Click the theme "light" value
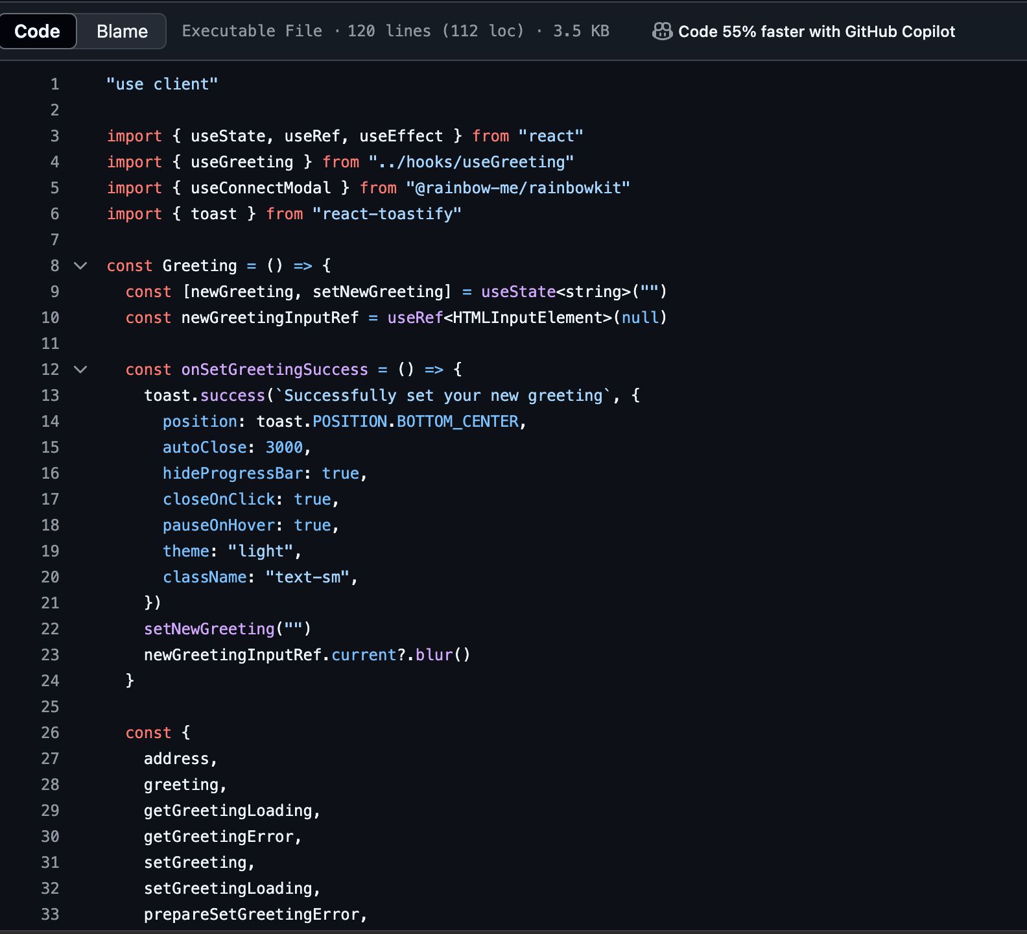This screenshot has width=1027, height=934. [261, 551]
